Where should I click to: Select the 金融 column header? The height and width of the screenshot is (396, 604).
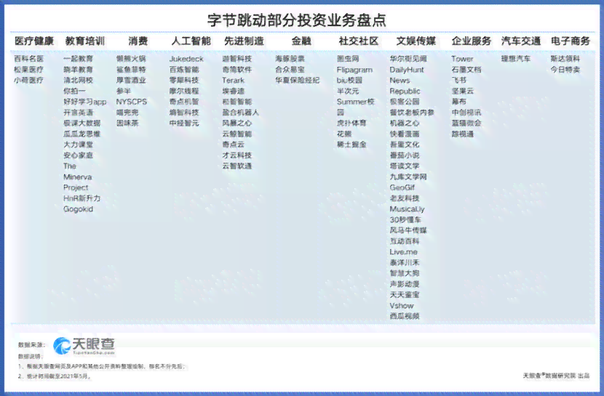coord(301,41)
